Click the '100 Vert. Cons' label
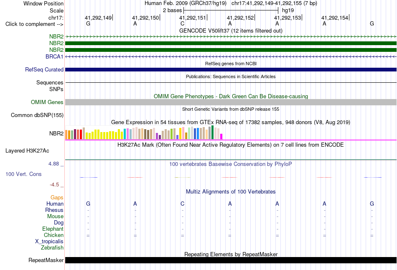 [x=23, y=174]
